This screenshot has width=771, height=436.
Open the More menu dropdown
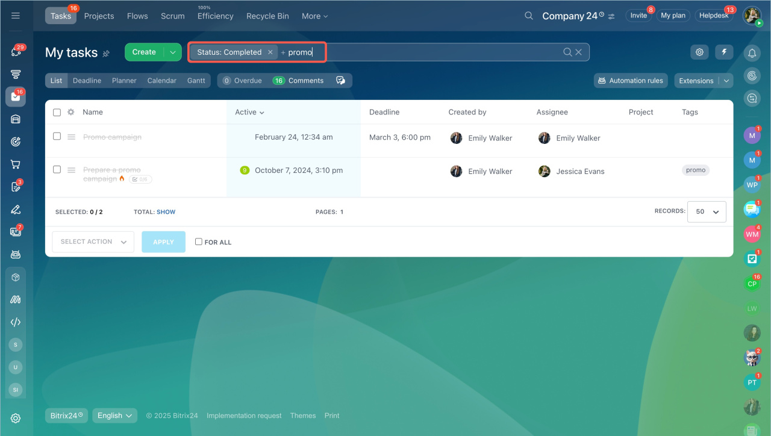(315, 16)
